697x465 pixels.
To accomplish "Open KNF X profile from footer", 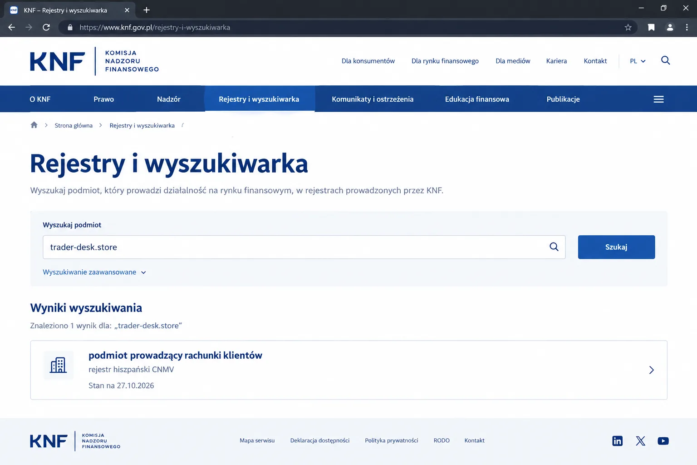I will click(640, 440).
